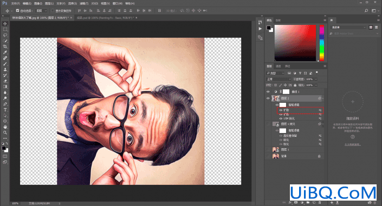Collapse Layer 1 copy smart filters
Image resolution: width=382 pixels, height=206 pixels.
(x=323, y=124)
